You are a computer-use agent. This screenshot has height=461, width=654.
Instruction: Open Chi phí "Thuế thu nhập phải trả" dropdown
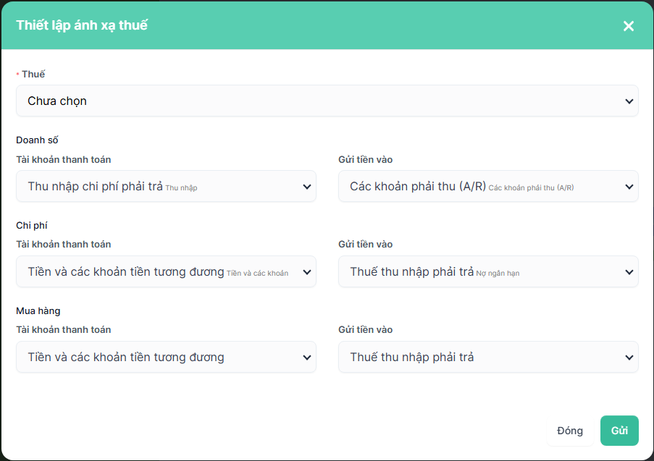(487, 271)
